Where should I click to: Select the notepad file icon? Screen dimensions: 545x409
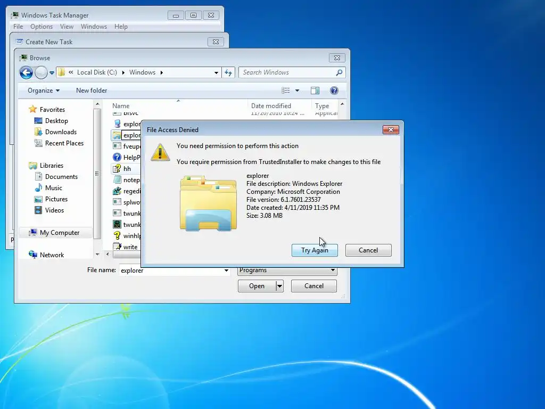(117, 180)
